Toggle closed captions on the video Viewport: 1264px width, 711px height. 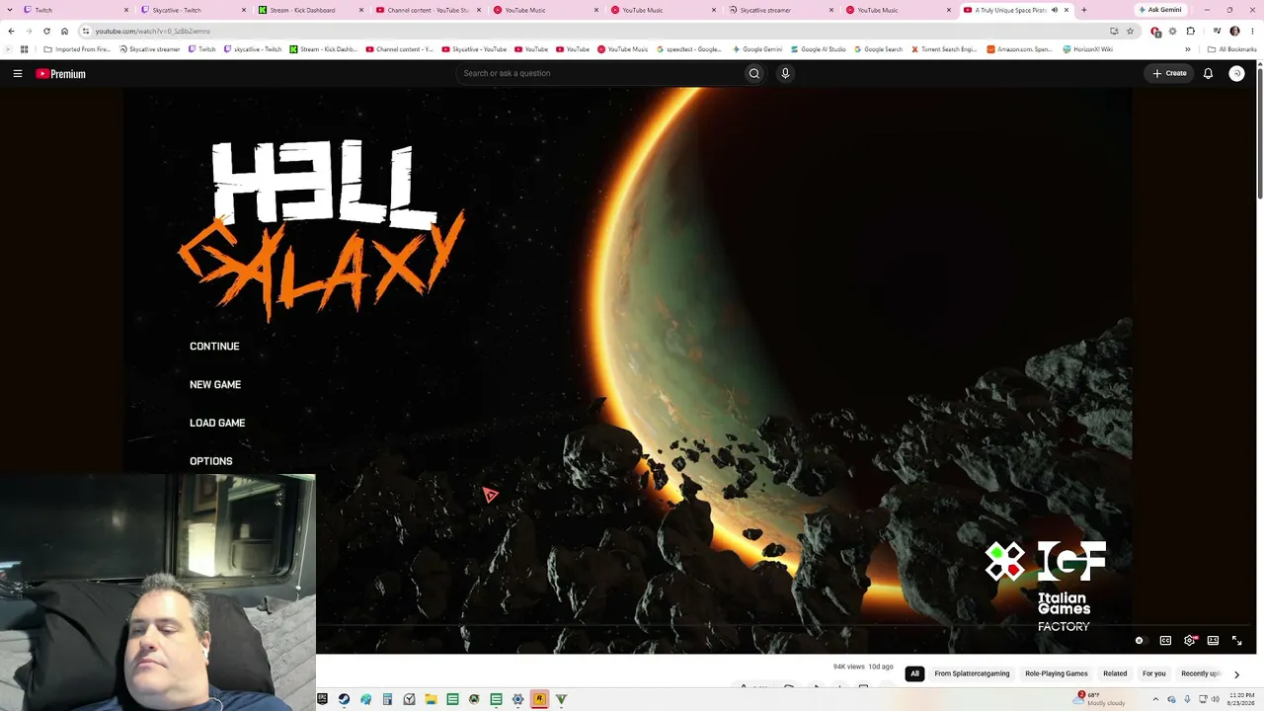[1165, 640]
